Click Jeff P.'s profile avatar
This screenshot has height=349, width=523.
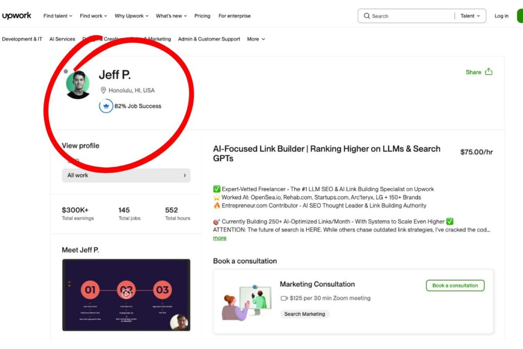78,85
